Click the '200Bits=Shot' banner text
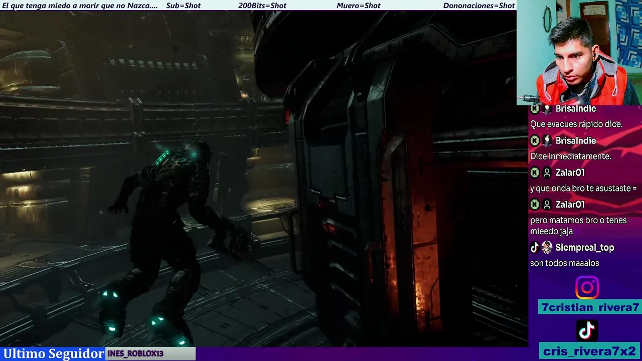This screenshot has width=642, height=361. pos(262,6)
